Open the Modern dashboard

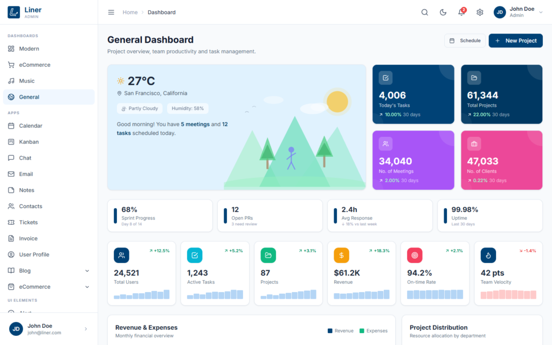pos(49,49)
